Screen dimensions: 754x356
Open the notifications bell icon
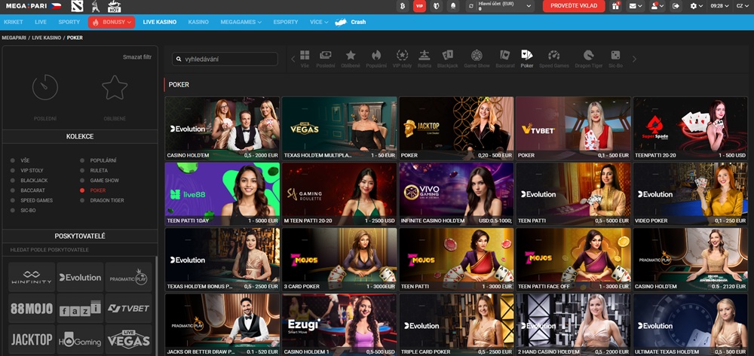[452, 6]
